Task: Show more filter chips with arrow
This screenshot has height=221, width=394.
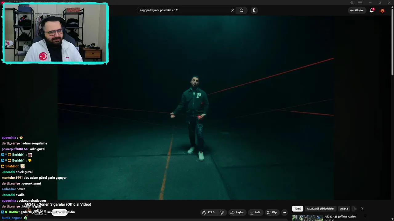Action: pyautogui.click(x=362, y=209)
